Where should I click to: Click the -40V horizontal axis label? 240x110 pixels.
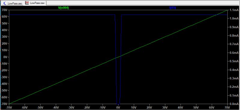(x=56, y=107)
